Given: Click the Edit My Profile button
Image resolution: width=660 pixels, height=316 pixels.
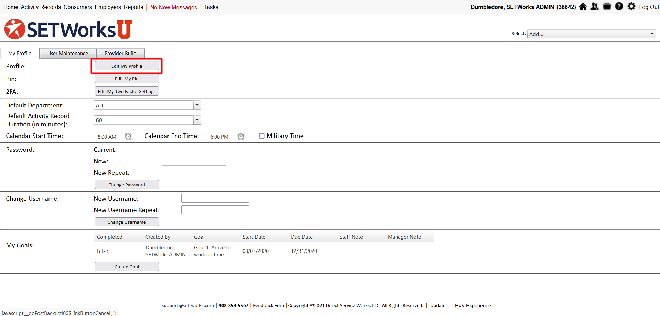Looking at the screenshot, I should tap(127, 66).
